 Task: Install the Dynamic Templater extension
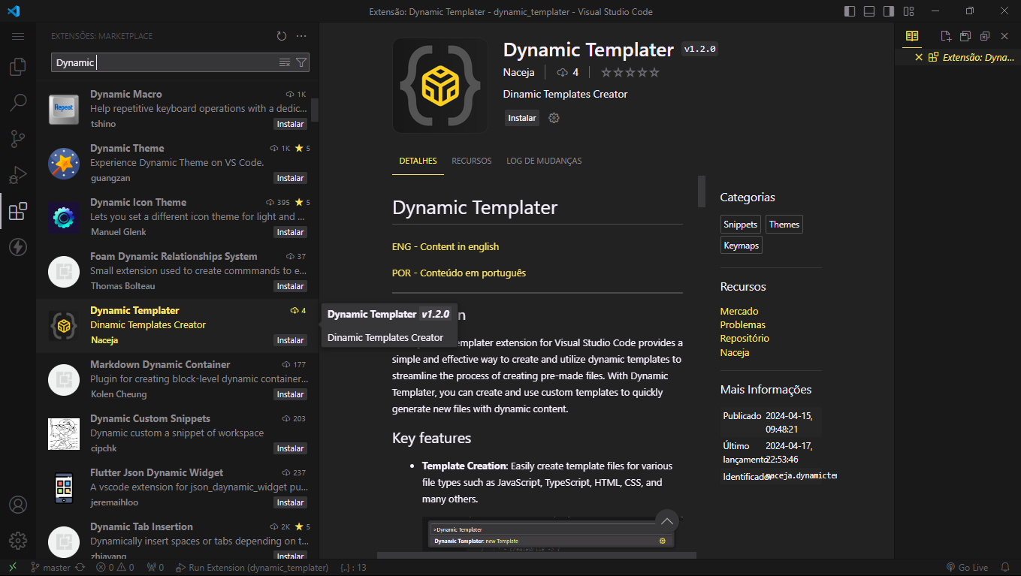point(521,118)
